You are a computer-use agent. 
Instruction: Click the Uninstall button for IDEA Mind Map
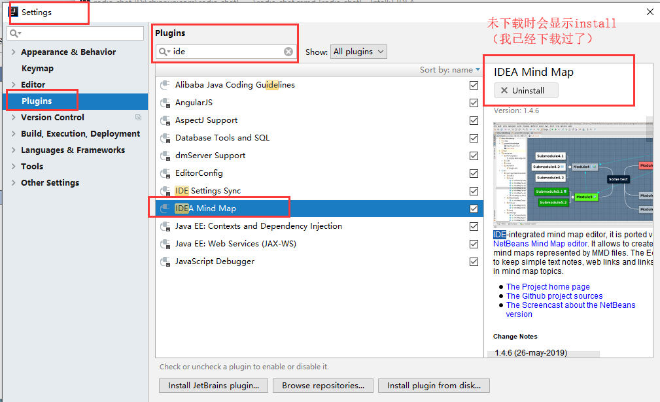(526, 90)
